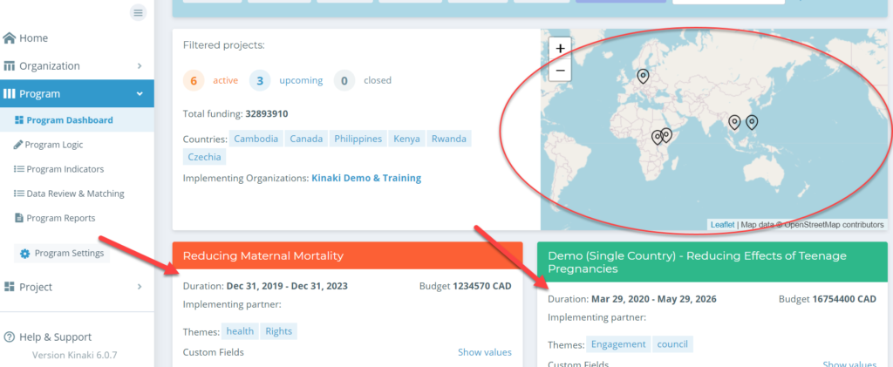Image resolution: width=893 pixels, height=367 pixels.
Task: Select the Rights theme tag
Action: (x=278, y=331)
